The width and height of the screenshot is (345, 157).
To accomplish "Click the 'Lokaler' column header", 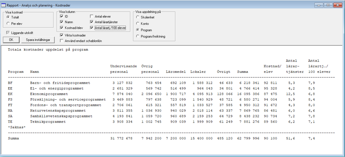I will (198, 72).
